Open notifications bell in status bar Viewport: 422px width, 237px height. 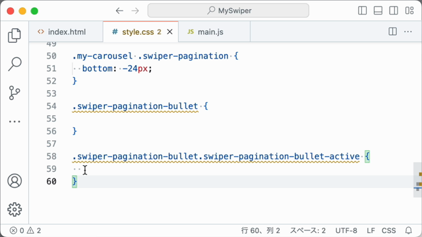tap(409, 230)
